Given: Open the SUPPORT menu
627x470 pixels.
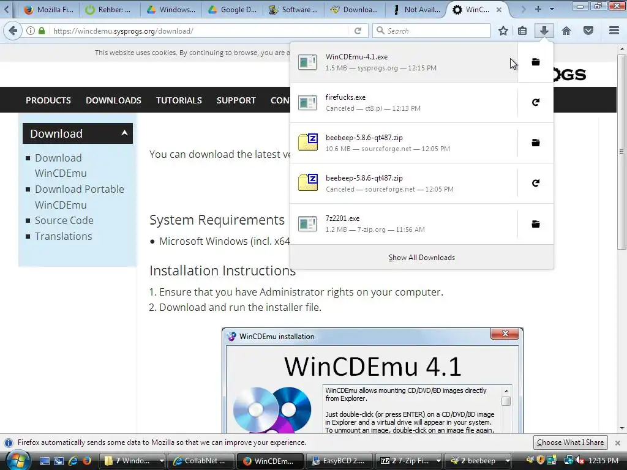Looking at the screenshot, I should 236,100.
